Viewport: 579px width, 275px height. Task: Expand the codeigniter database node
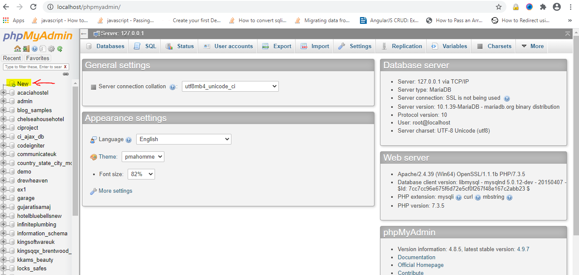pyautogui.click(x=4, y=145)
